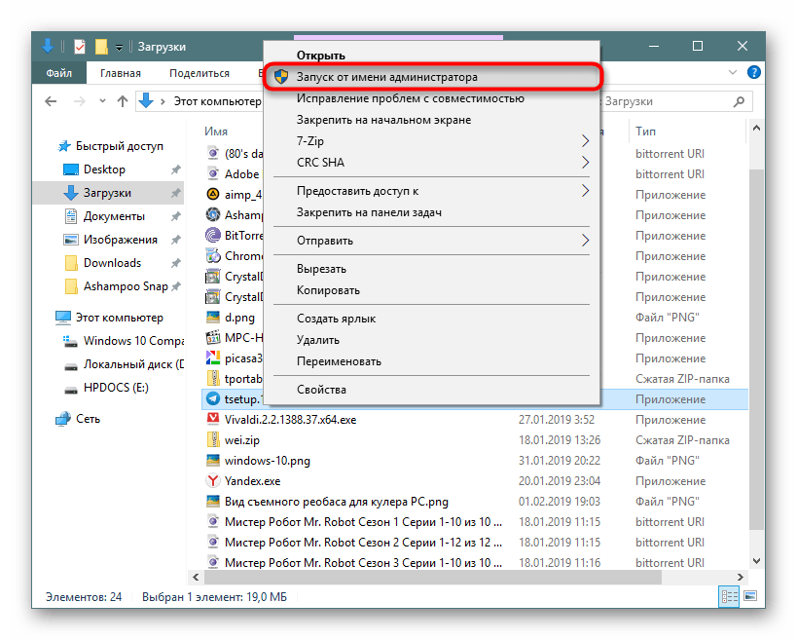Select the wei.zip archive icon

(x=213, y=439)
